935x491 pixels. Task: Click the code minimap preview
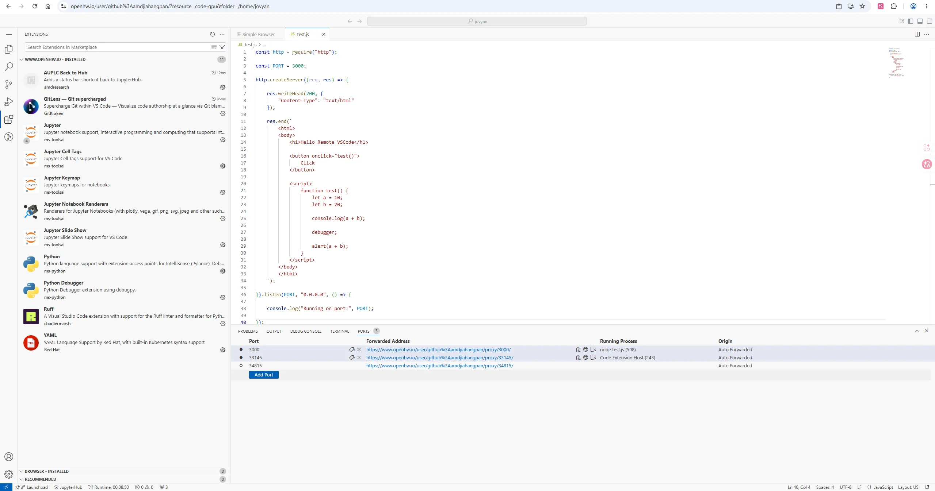click(x=896, y=62)
